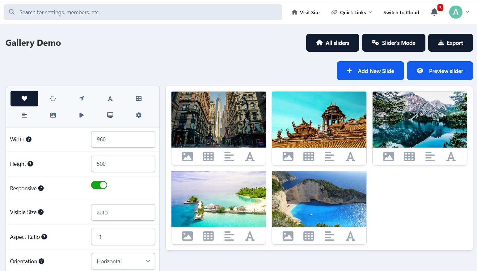Click A icon under mountain lake slide

(x=451, y=157)
